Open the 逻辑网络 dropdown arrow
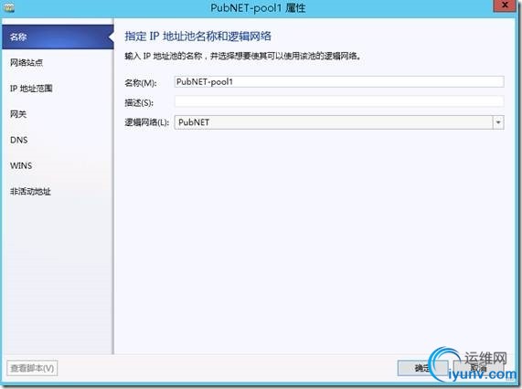Image resolution: width=522 pixels, height=389 pixels. 498,122
